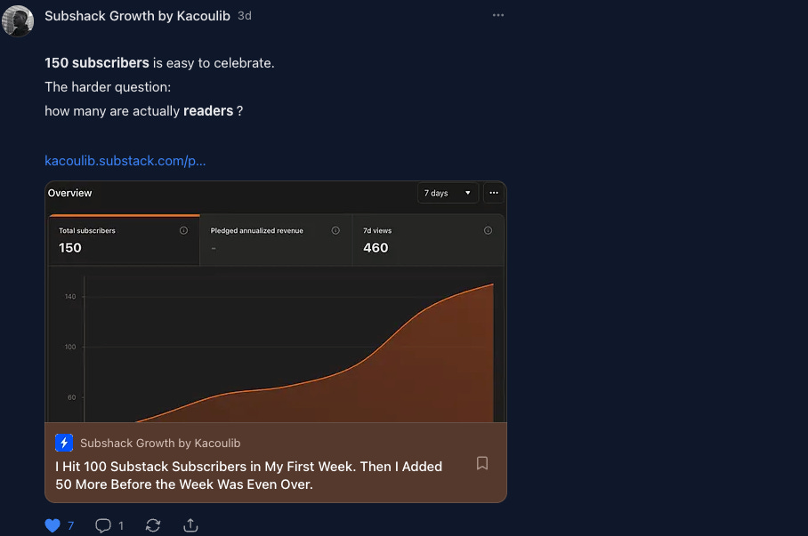Open the post's three-dot options menu
The width and height of the screenshot is (808, 536).
[497, 15]
